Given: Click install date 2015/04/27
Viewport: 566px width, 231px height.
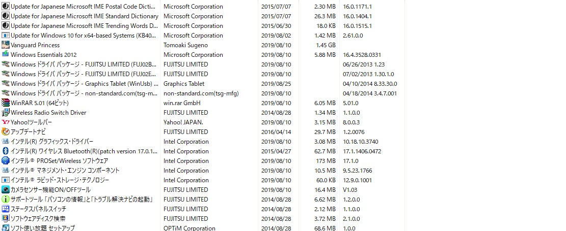Looking at the screenshot, I should pyautogui.click(x=276, y=151).
